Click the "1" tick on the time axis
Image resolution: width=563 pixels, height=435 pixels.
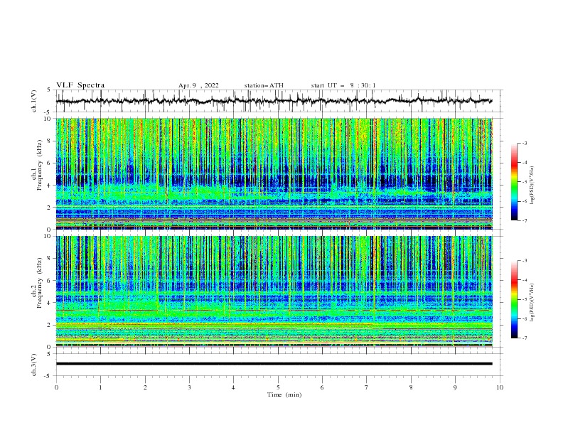[x=100, y=387]
